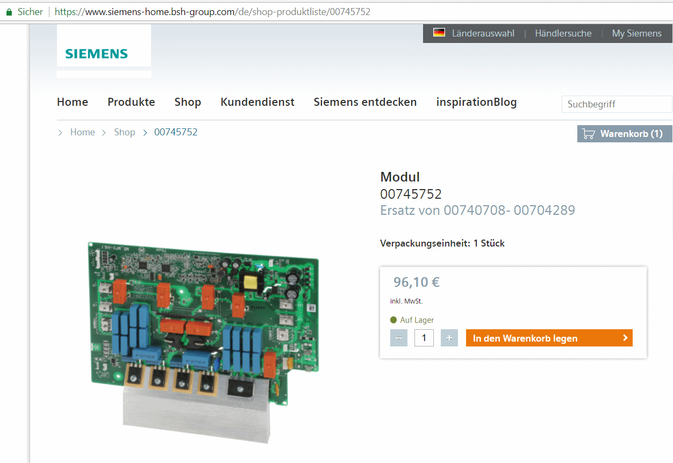
Task: Decrease quantity with the minus button
Action: pyautogui.click(x=399, y=338)
